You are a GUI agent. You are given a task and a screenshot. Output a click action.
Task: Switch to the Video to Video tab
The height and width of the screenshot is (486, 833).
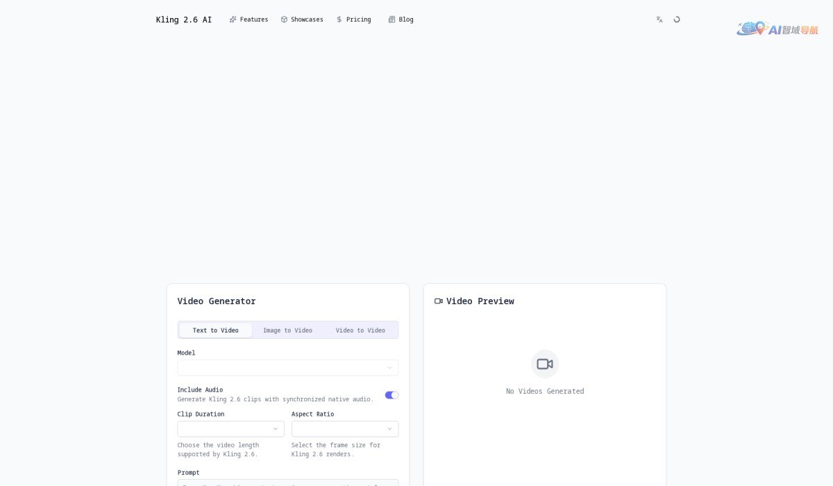pyautogui.click(x=360, y=330)
